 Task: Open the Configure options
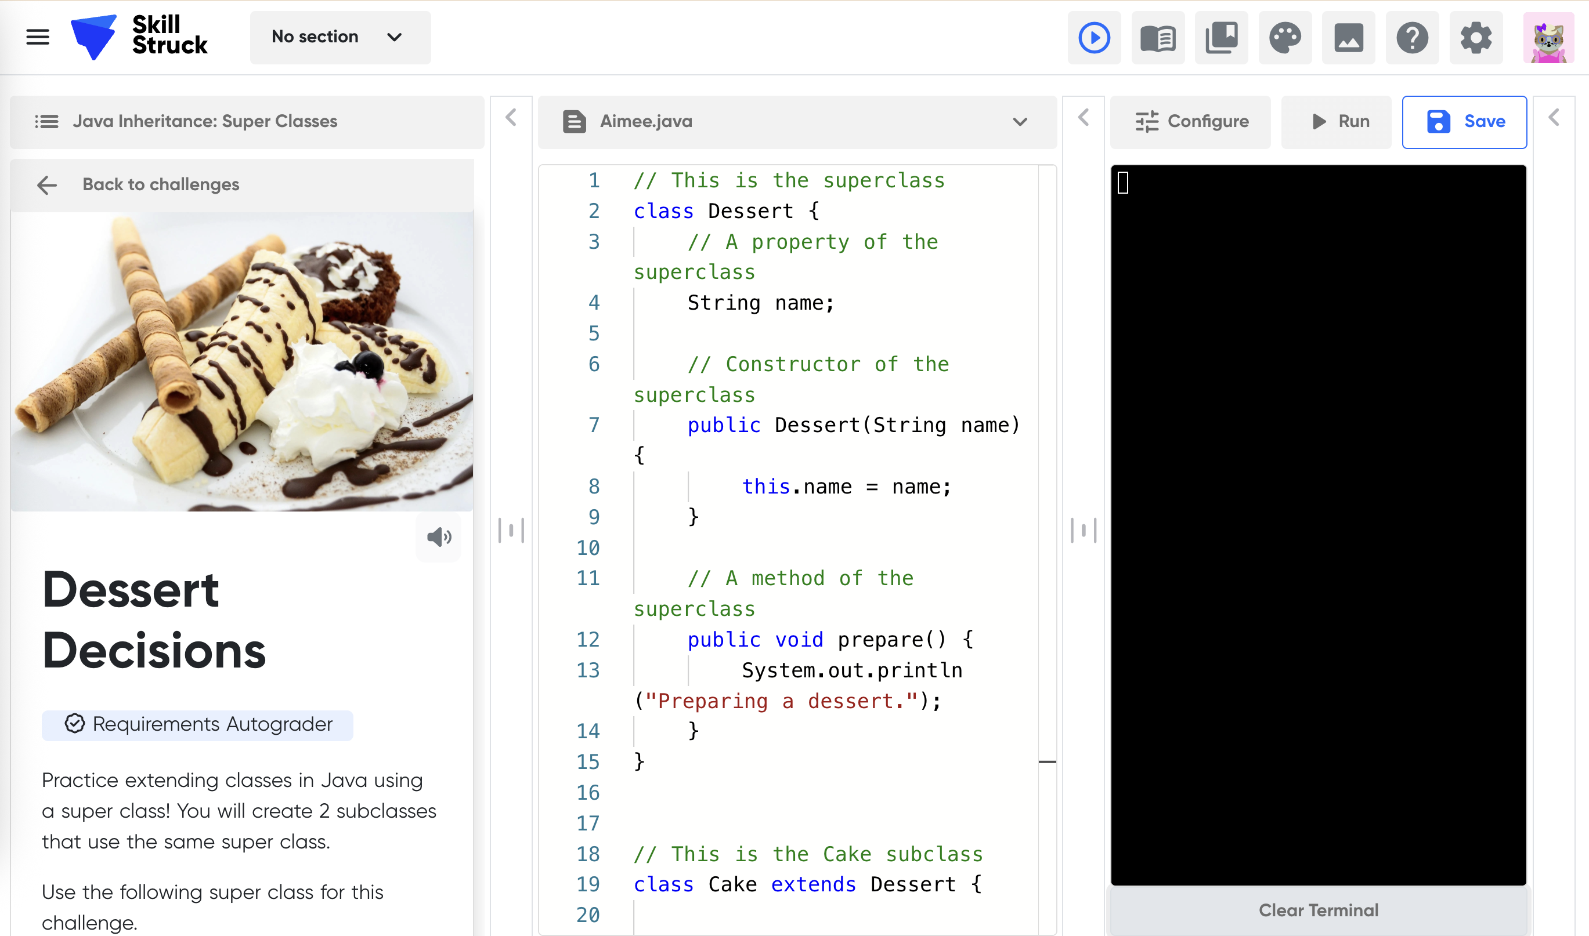coord(1191,122)
